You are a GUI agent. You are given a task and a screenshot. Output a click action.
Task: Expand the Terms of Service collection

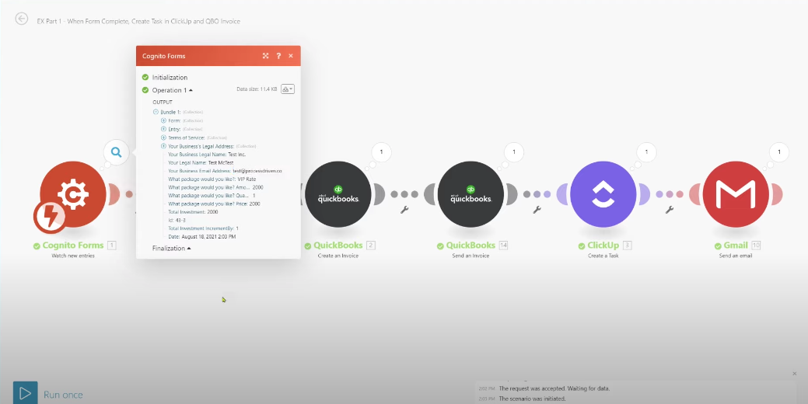[164, 138]
